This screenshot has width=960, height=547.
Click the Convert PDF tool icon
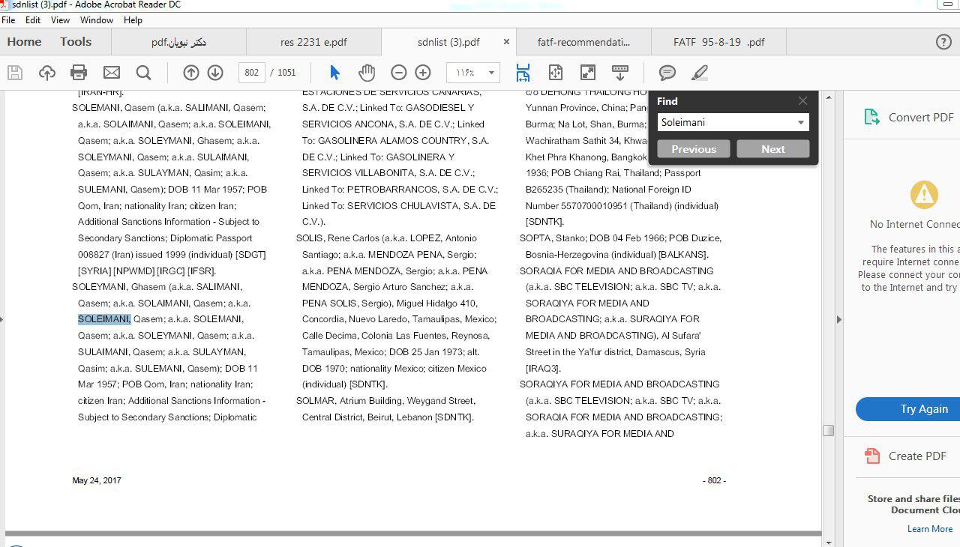point(871,117)
